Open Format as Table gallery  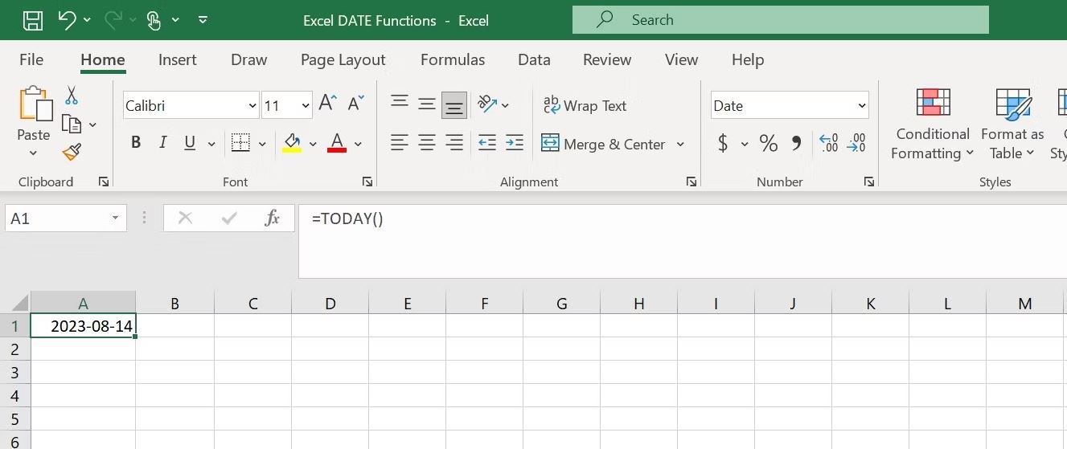tap(1012, 124)
